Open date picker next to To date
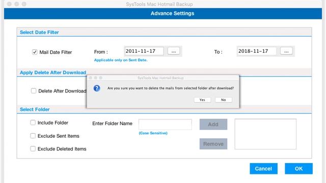326x183 pixels. [286, 51]
